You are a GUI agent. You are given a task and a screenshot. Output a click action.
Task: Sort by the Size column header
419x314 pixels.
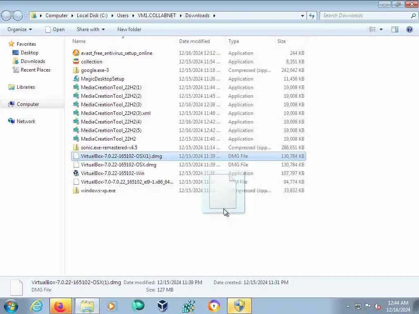291,41
